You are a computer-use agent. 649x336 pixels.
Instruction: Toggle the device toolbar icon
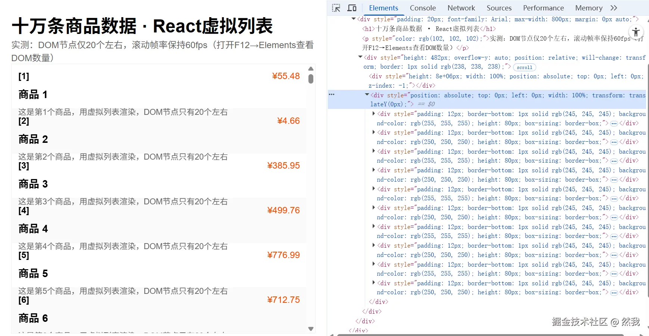352,8
